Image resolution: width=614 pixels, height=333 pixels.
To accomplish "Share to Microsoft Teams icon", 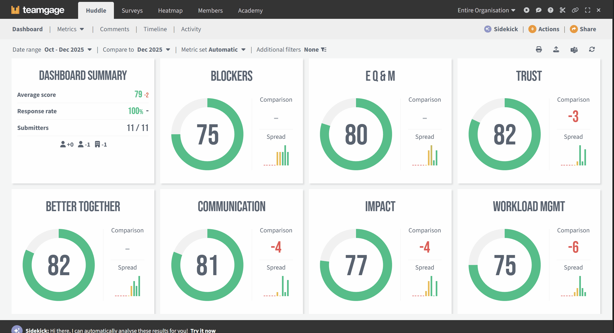I will [x=574, y=50].
